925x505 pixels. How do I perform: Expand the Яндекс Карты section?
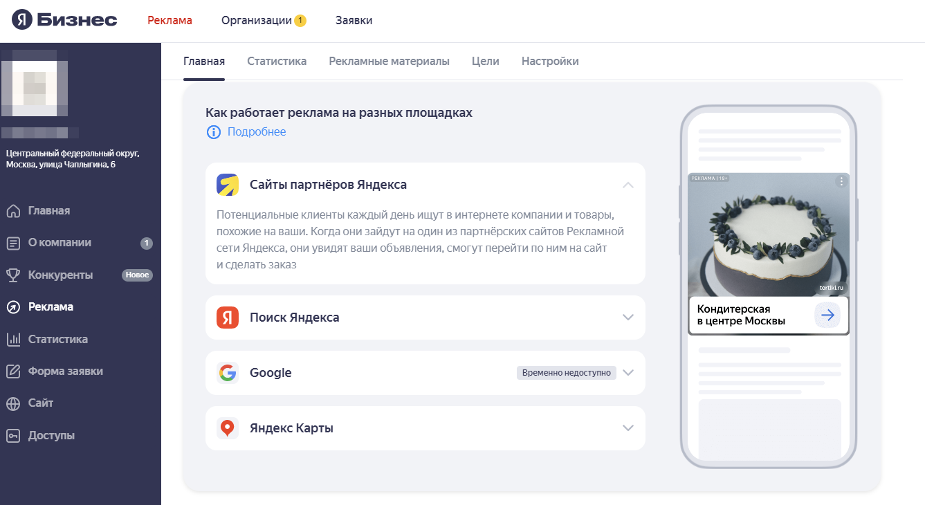point(628,428)
